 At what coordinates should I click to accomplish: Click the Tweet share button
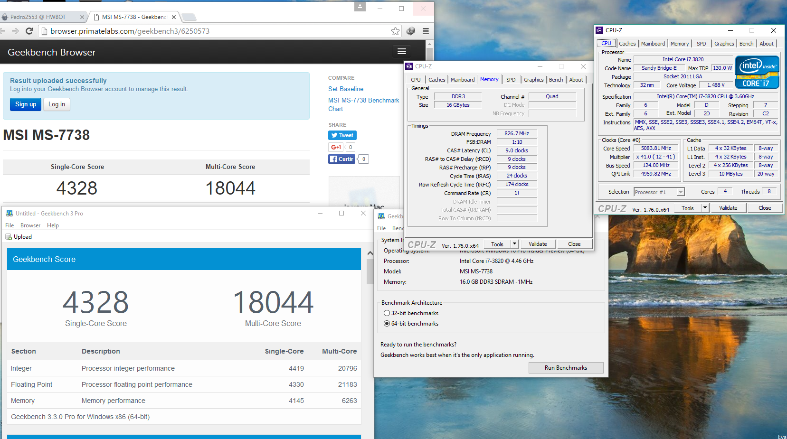pos(342,135)
